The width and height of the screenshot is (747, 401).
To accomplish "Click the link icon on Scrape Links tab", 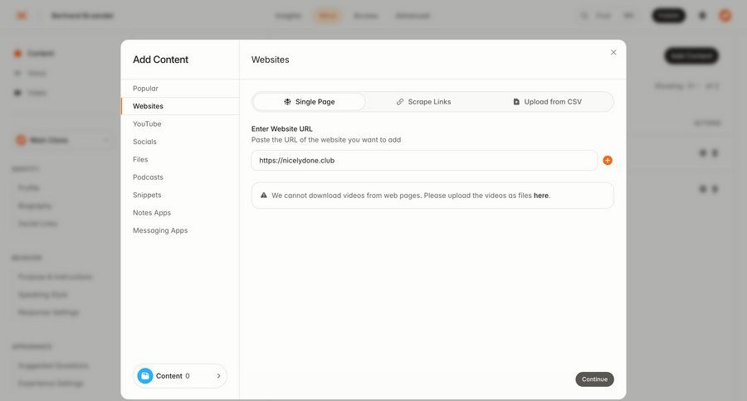I will (400, 102).
